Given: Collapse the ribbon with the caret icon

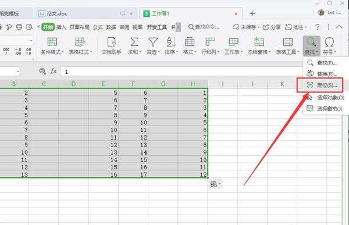Looking at the screenshot, I should pyautogui.click(x=339, y=27).
